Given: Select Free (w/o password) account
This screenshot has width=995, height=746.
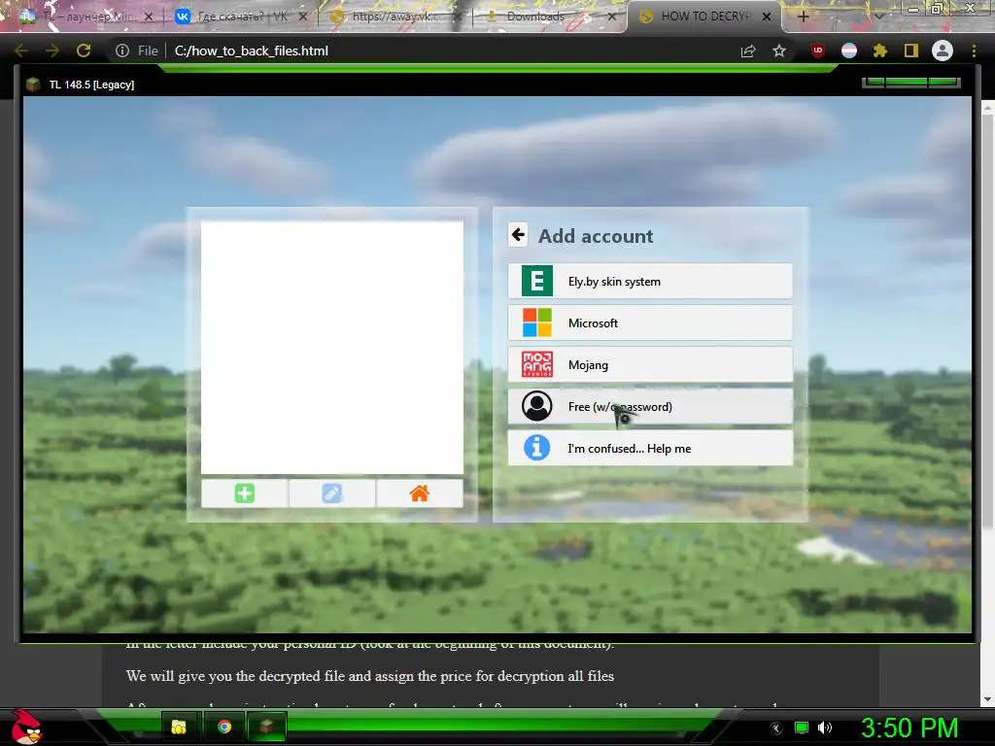Looking at the screenshot, I should click(650, 407).
